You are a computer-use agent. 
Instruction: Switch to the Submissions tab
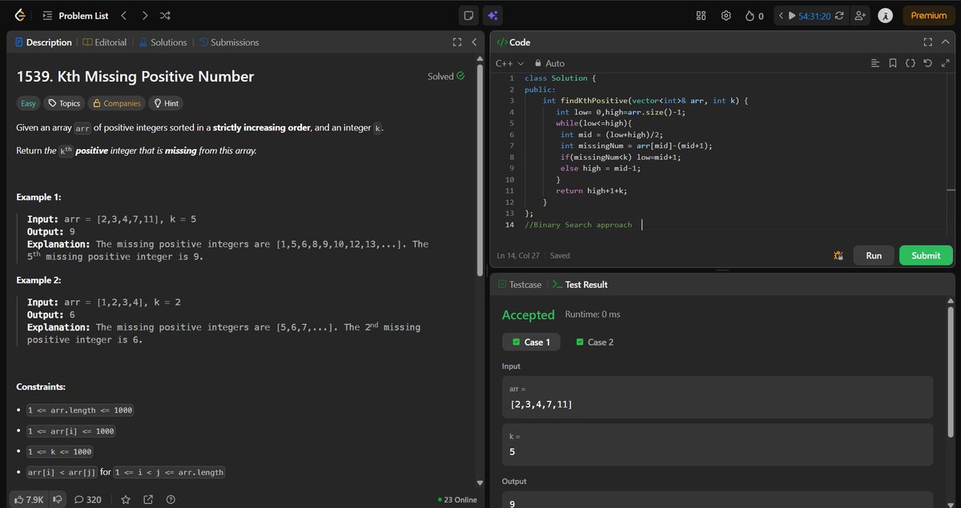point(229,42)
